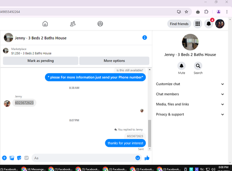This screenshot has height=171, width=232.
Task: Click the volume icon in system tray
Action: tap(213, 169)
